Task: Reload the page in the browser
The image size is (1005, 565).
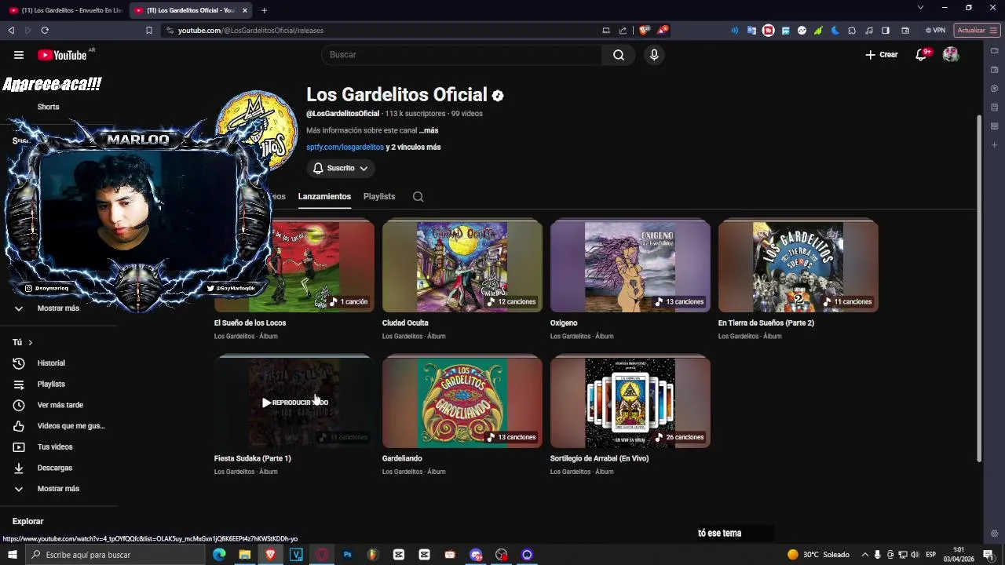Action: [x=45, y=31]
